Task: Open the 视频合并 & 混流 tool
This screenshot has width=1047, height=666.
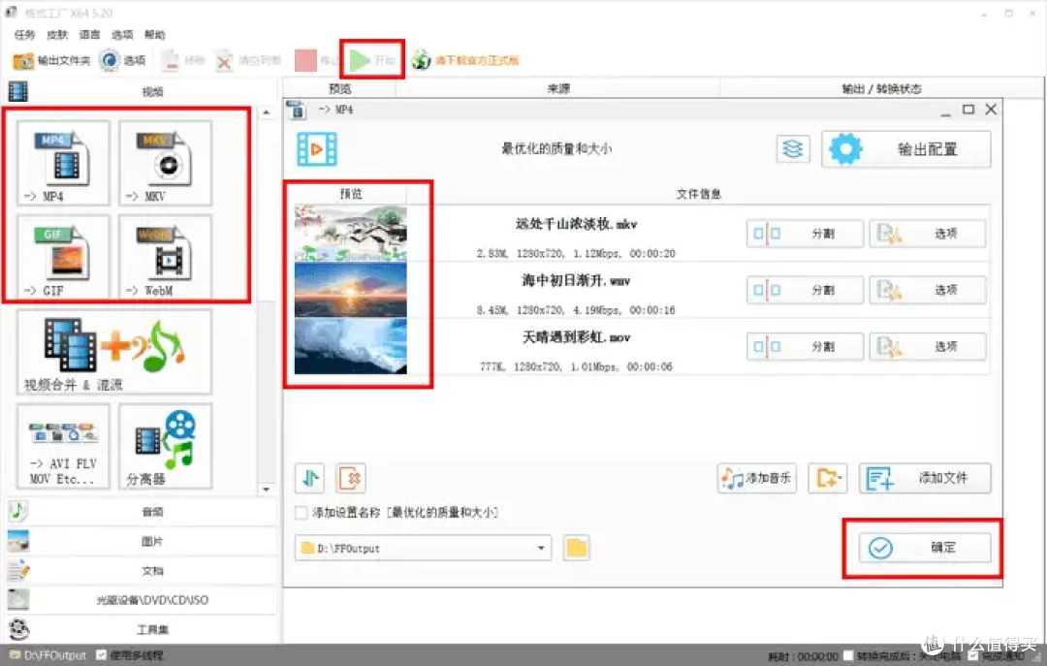Action: point(114,352)
